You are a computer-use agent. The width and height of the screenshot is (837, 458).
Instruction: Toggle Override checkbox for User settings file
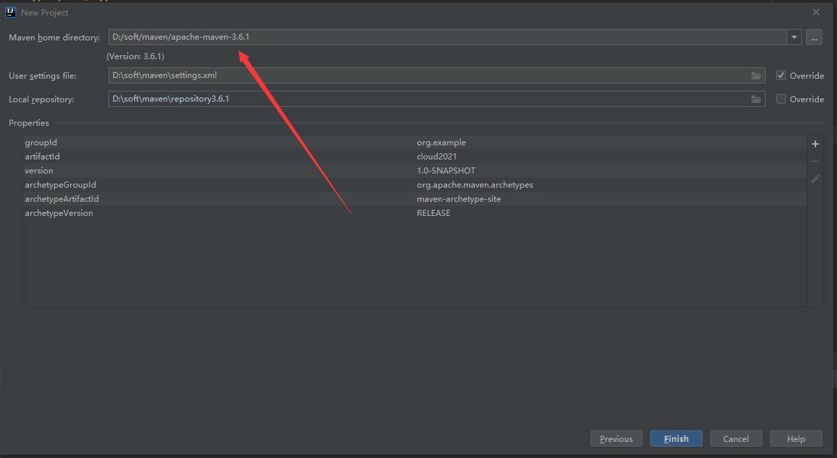click(x=781, y=75)
